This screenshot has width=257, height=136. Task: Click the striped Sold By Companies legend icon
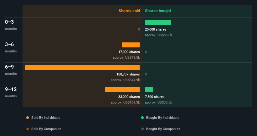click(28, 129)
